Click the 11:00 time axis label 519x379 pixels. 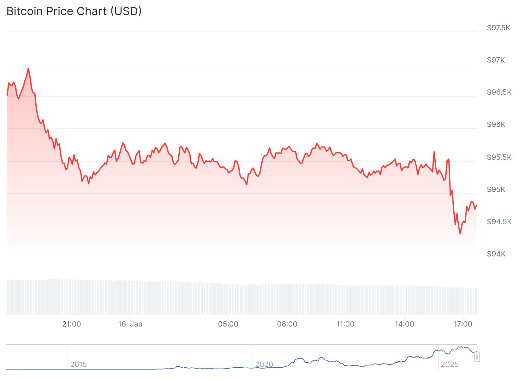coord(345,324)
